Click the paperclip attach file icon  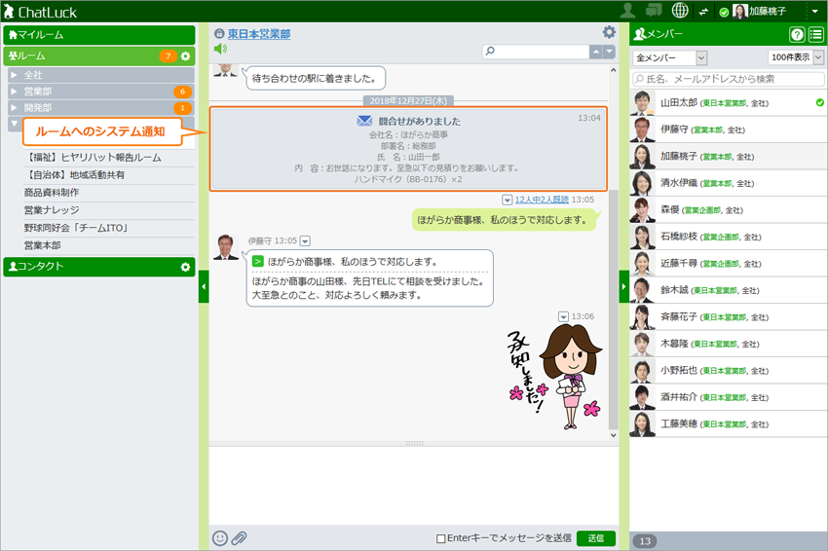(x=239, y=538)
